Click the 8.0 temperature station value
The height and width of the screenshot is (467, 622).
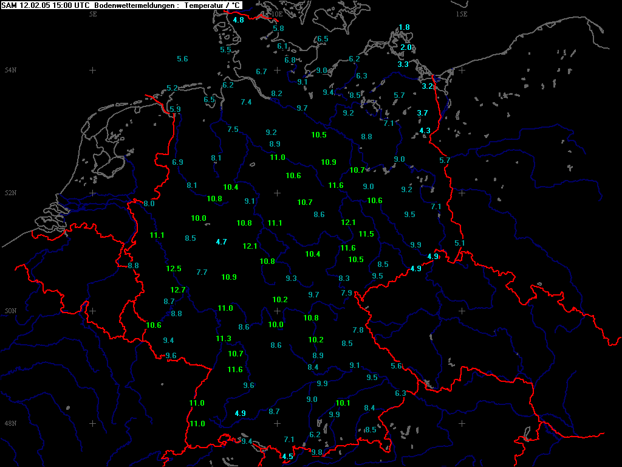pos(149,203)
